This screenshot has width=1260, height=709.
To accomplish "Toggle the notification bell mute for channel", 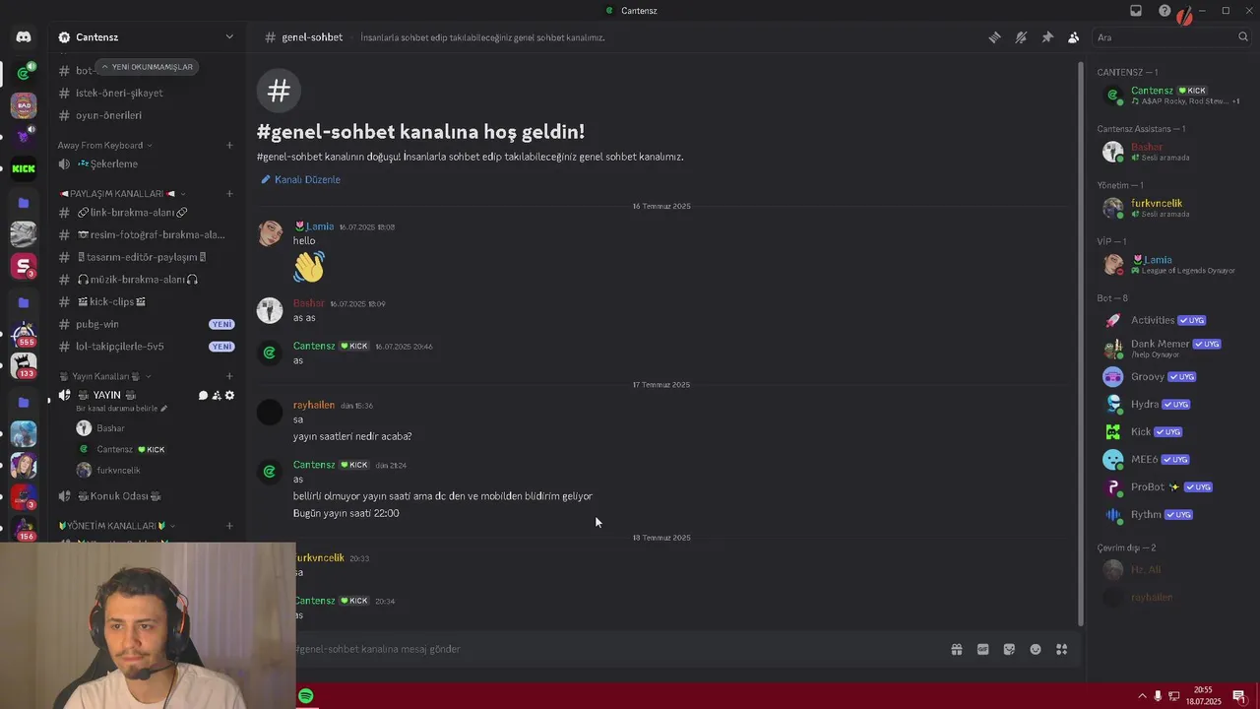I will click(x=1021, y=37).
